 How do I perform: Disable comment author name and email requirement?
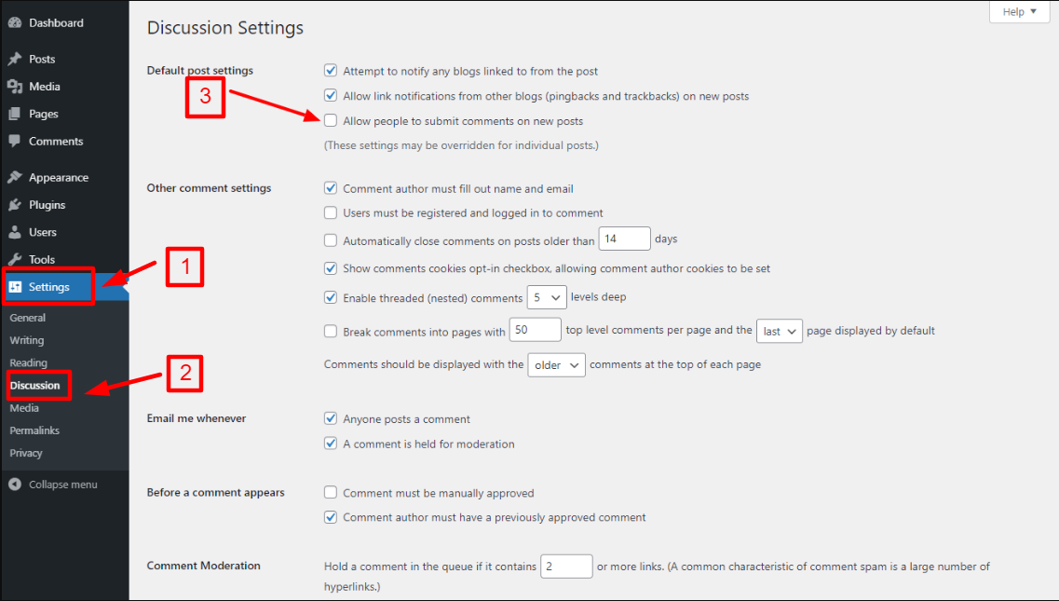331,187
